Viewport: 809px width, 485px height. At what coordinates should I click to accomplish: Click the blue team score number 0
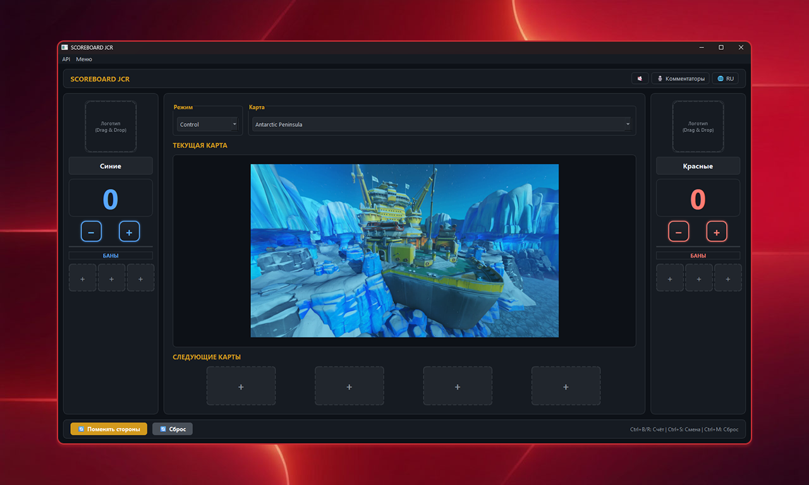[111, 200]
